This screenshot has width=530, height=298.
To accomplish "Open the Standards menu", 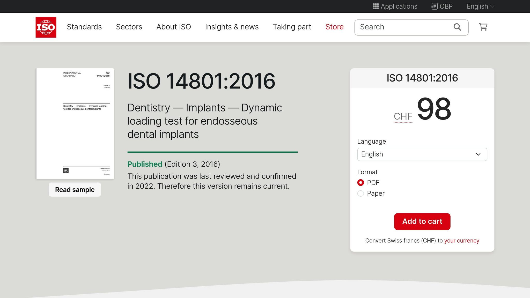I will point(84,27).
